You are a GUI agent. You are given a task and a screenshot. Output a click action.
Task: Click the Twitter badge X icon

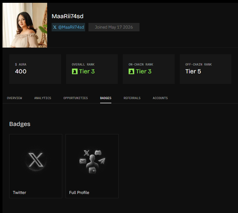click(36, 160)
